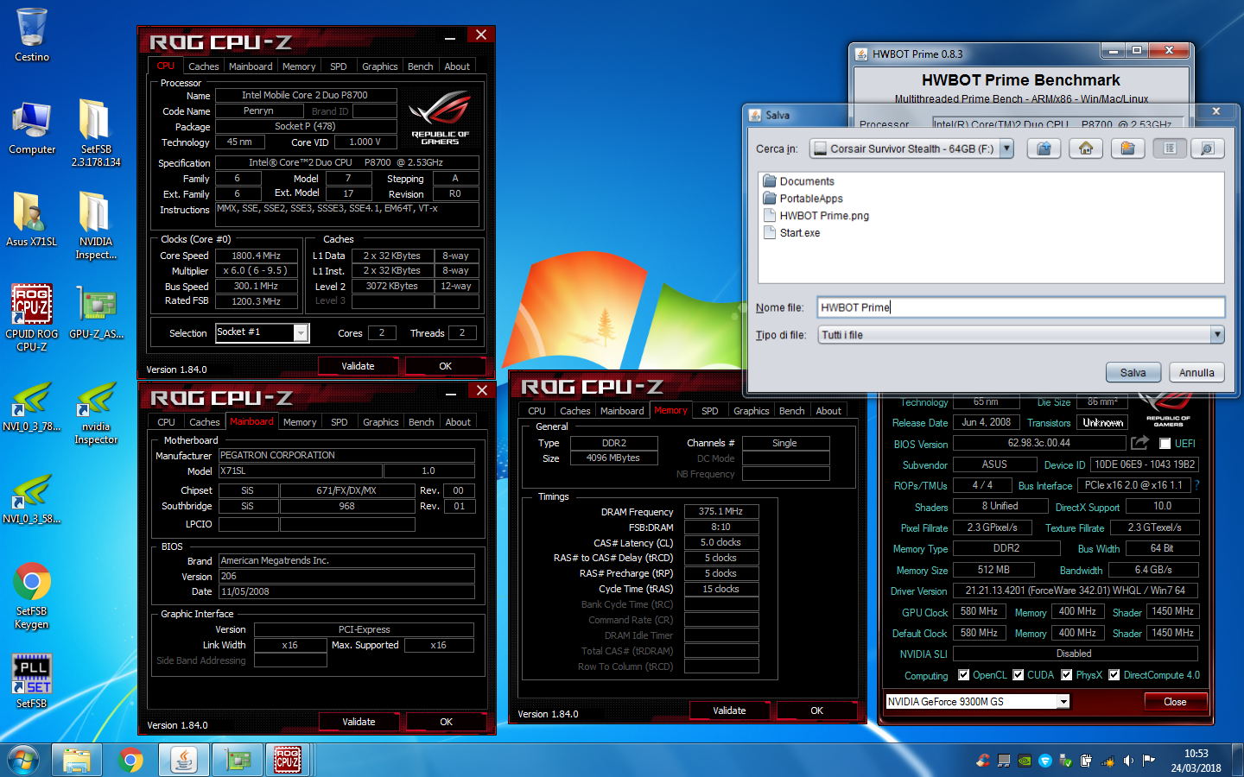Toggle the PhysX checkbox
The width and height of the screenshot is (1244, 777).
(x=1066, y=675)
